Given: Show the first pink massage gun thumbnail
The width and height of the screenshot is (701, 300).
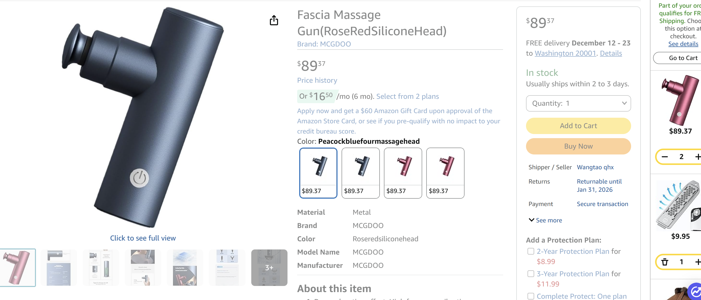Looking at the screenshot, I should 18,267.
